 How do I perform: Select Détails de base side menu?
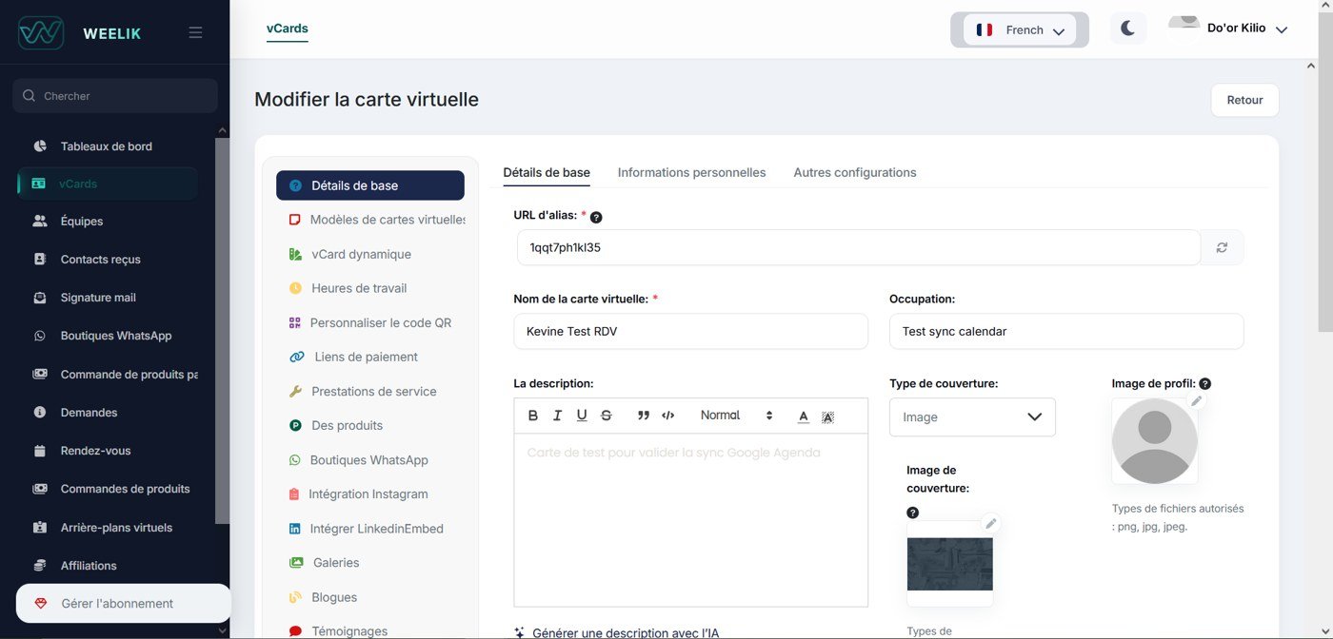click(370, 185)
